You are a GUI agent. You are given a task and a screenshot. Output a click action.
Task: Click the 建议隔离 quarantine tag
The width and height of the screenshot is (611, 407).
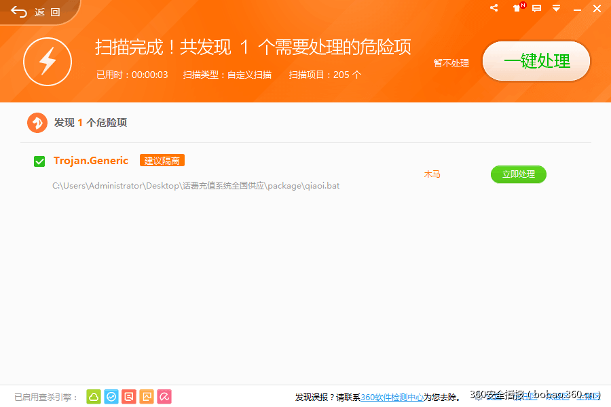[162, 161]
